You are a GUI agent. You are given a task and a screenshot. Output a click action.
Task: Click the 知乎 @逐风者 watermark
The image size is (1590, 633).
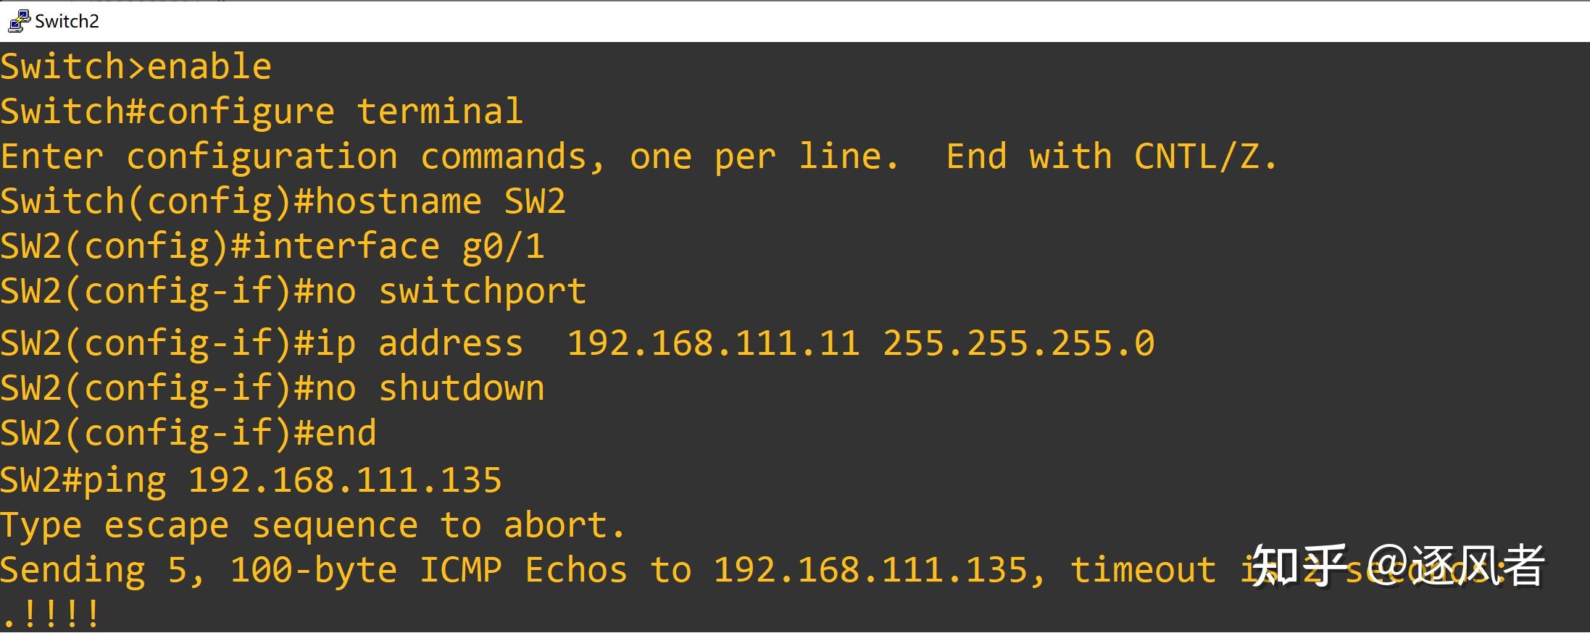[x=1397, y=566]
